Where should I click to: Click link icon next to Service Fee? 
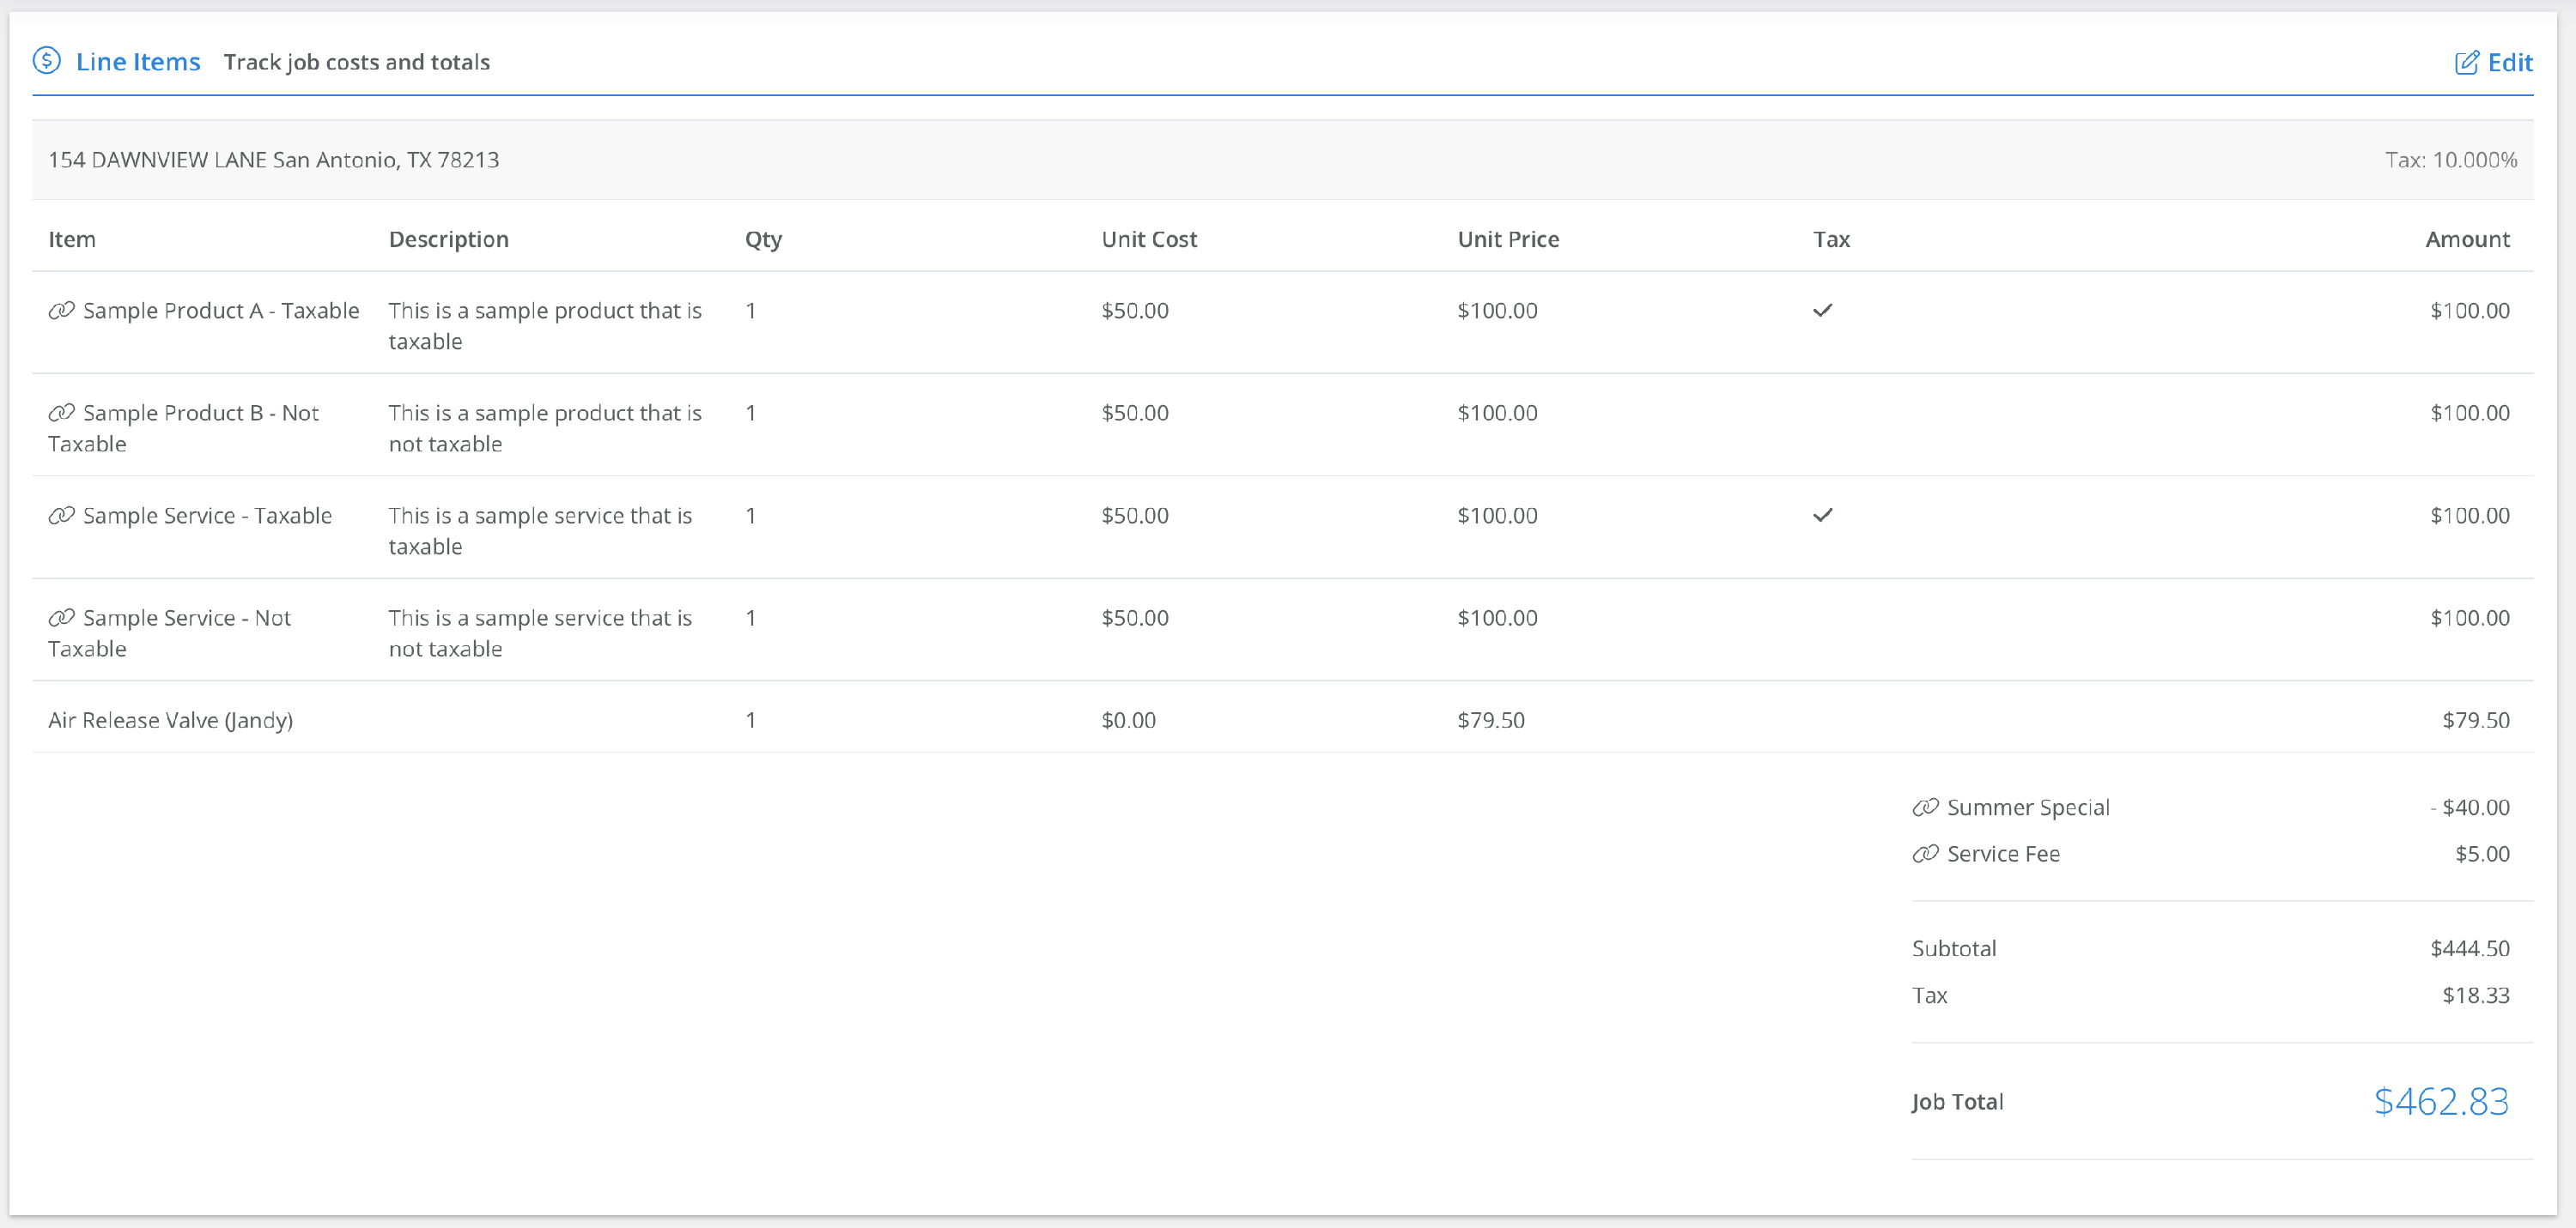click(1925, 855)
